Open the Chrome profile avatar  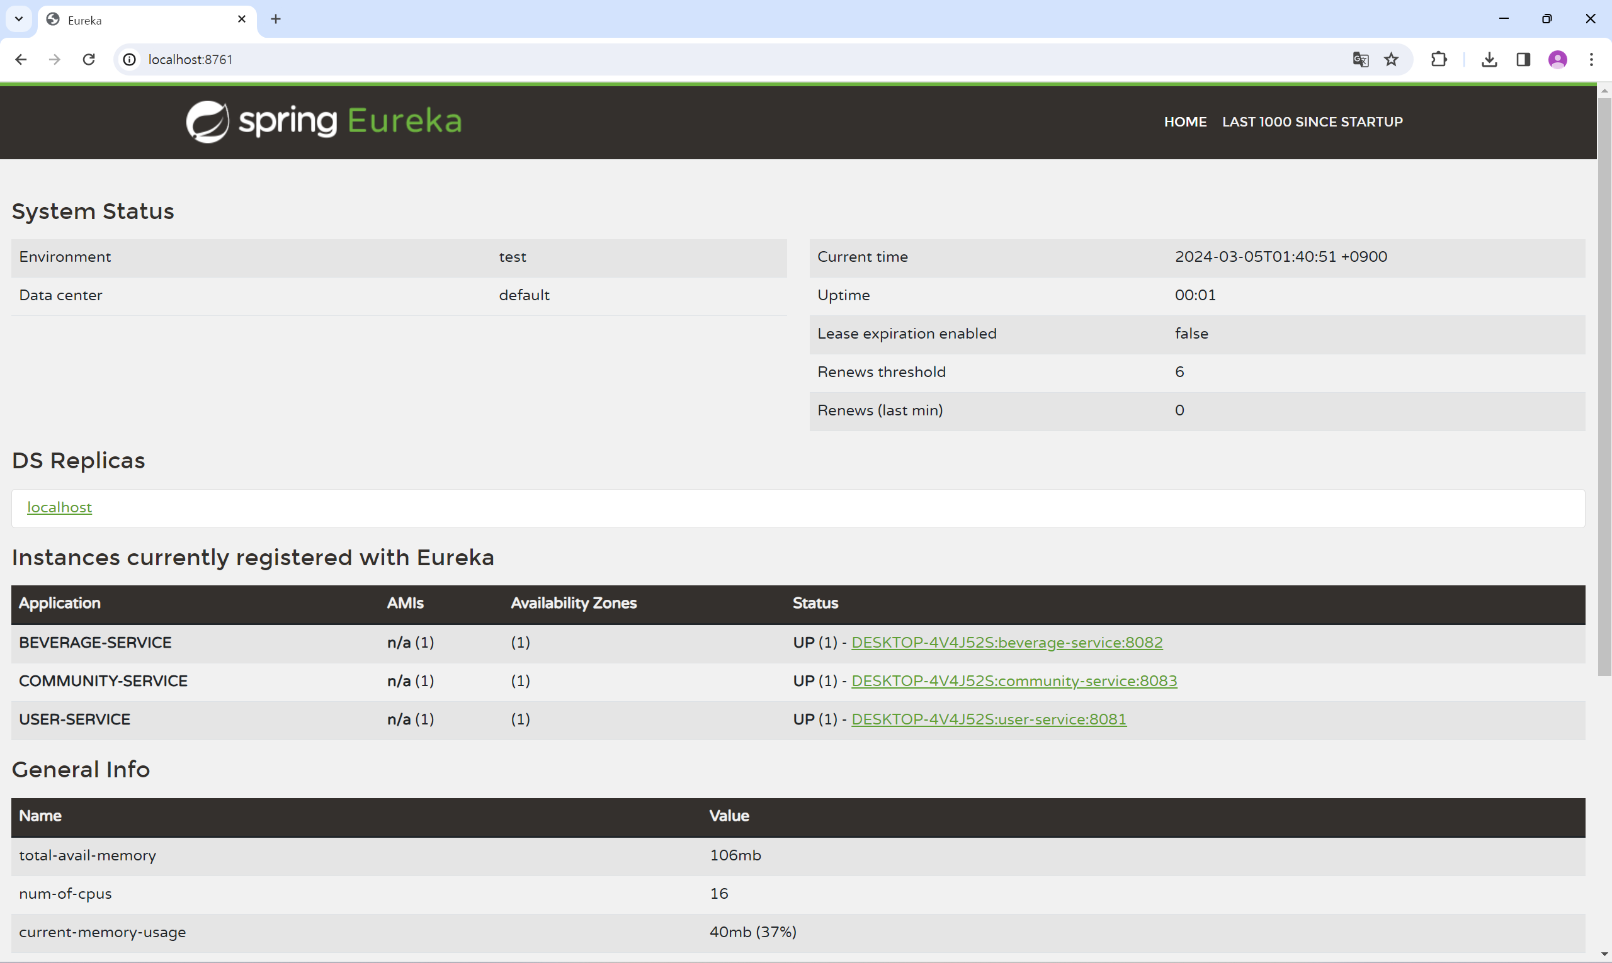tap(1557, 60)
